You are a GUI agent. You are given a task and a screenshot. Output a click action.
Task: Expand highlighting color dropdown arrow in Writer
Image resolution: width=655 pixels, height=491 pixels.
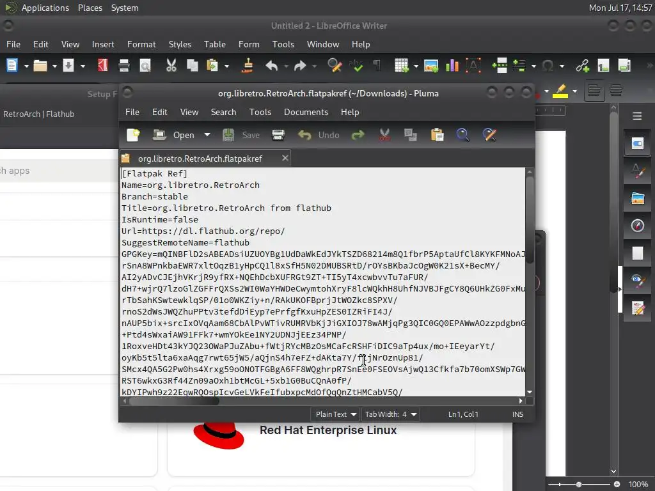(x=575, y=91)
